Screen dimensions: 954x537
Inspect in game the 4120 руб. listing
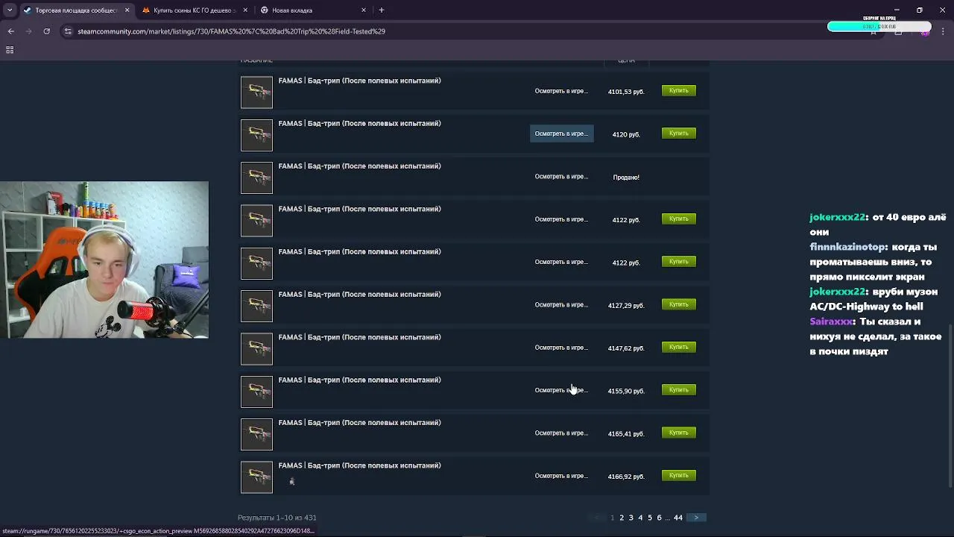pos(561,134)
